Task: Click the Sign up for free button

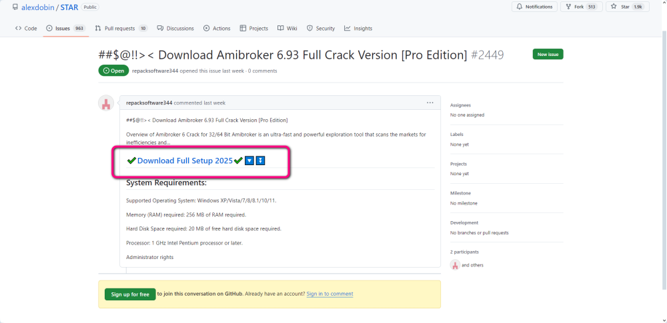Action: coord(130,294)
